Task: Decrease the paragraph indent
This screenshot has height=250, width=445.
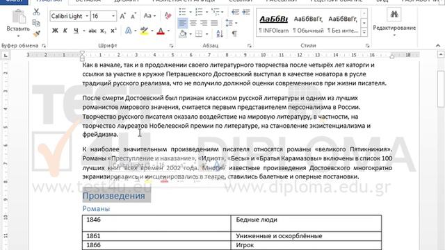Action: 235,12
